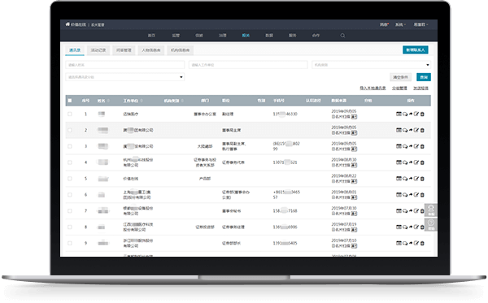This screenshot has width=488, height=303.
Task: Click the calendar icon in row 5's actions
Action: coord(399,179)
